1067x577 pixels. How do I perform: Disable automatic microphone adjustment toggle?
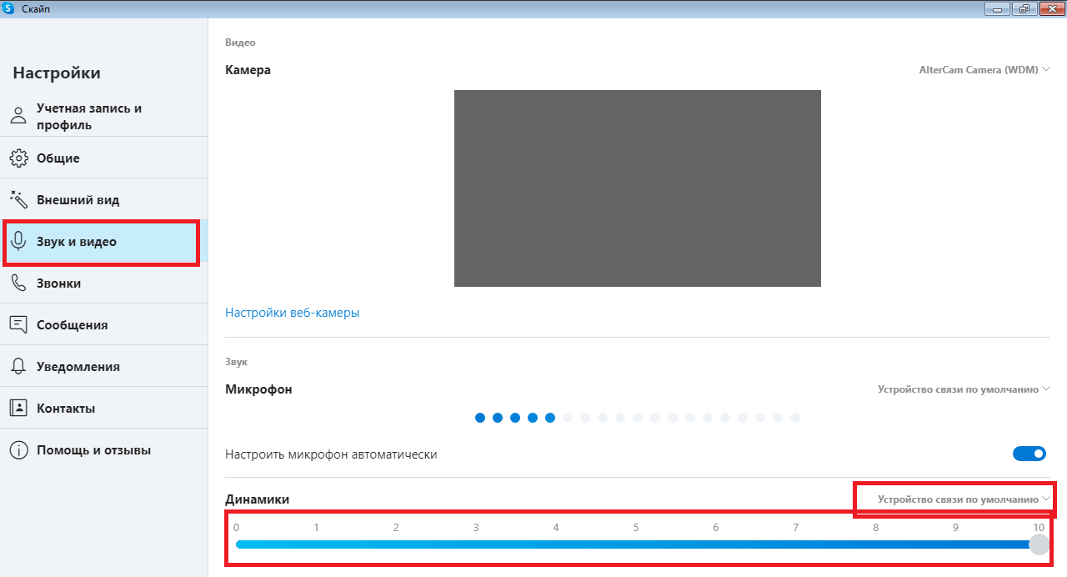coord(1029,454)
